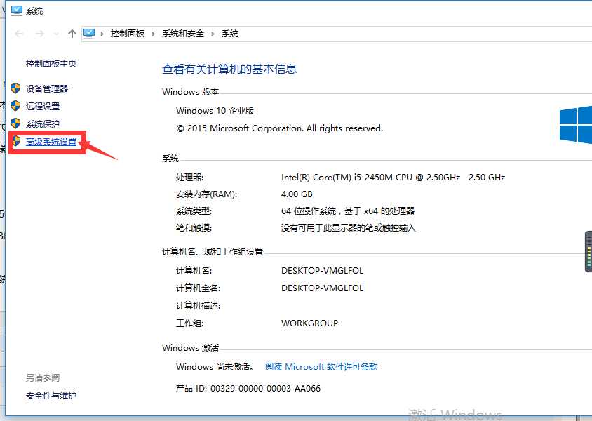The width and height of the screenshot is (592, 421).
Task: Select the 64 位操作系统 system type value
Action: (x=348, y=211)
